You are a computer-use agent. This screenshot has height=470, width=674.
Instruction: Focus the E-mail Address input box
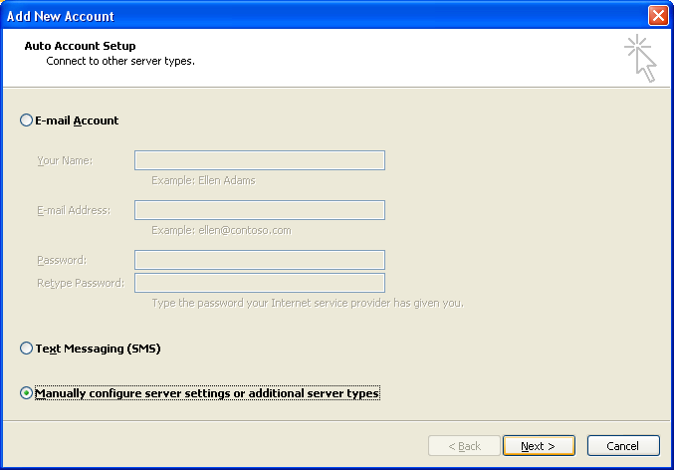pyautogui.click(x=260, y=210)
